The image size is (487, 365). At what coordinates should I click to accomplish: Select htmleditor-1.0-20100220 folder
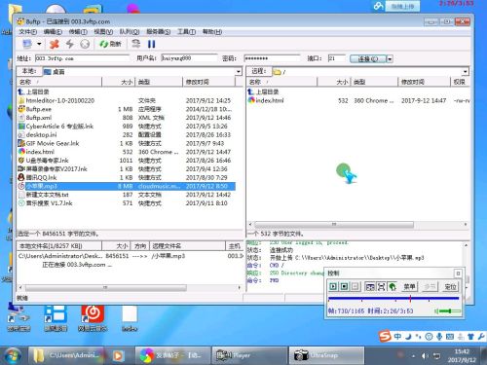pyautogui.click(x=56, y=100)
